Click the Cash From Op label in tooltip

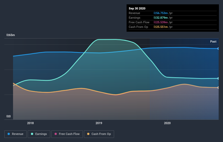click(x=138, y=27)
